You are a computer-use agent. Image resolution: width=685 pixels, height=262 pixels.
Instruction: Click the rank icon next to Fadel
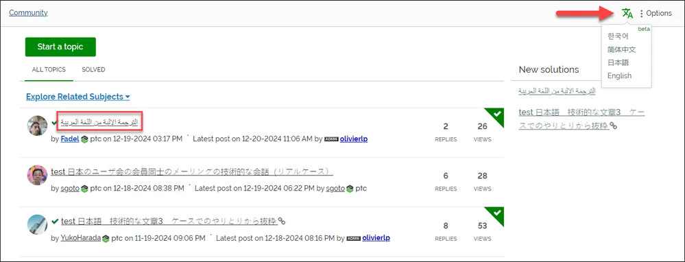(x=84, y=139)
